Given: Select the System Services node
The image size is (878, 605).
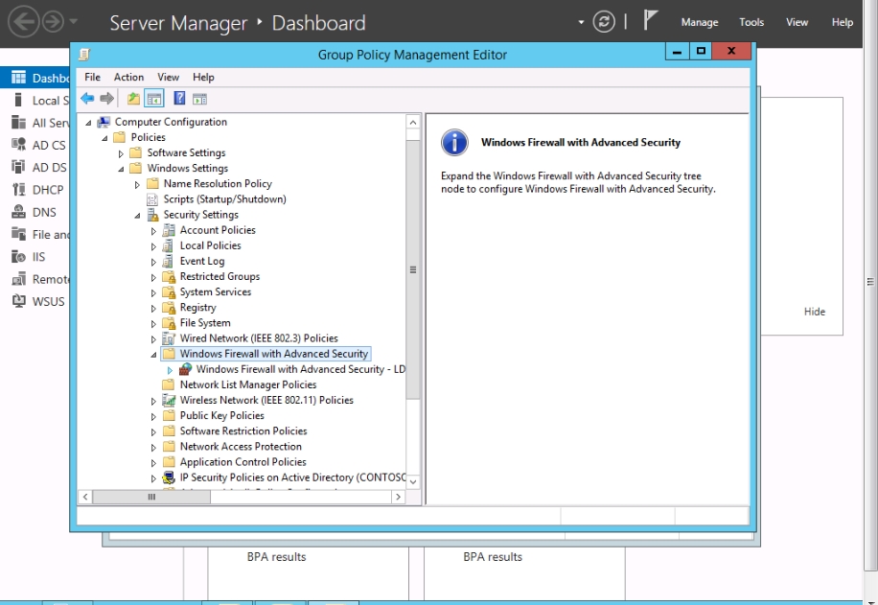Looking at the screenshot, I should tap(216, 291).
